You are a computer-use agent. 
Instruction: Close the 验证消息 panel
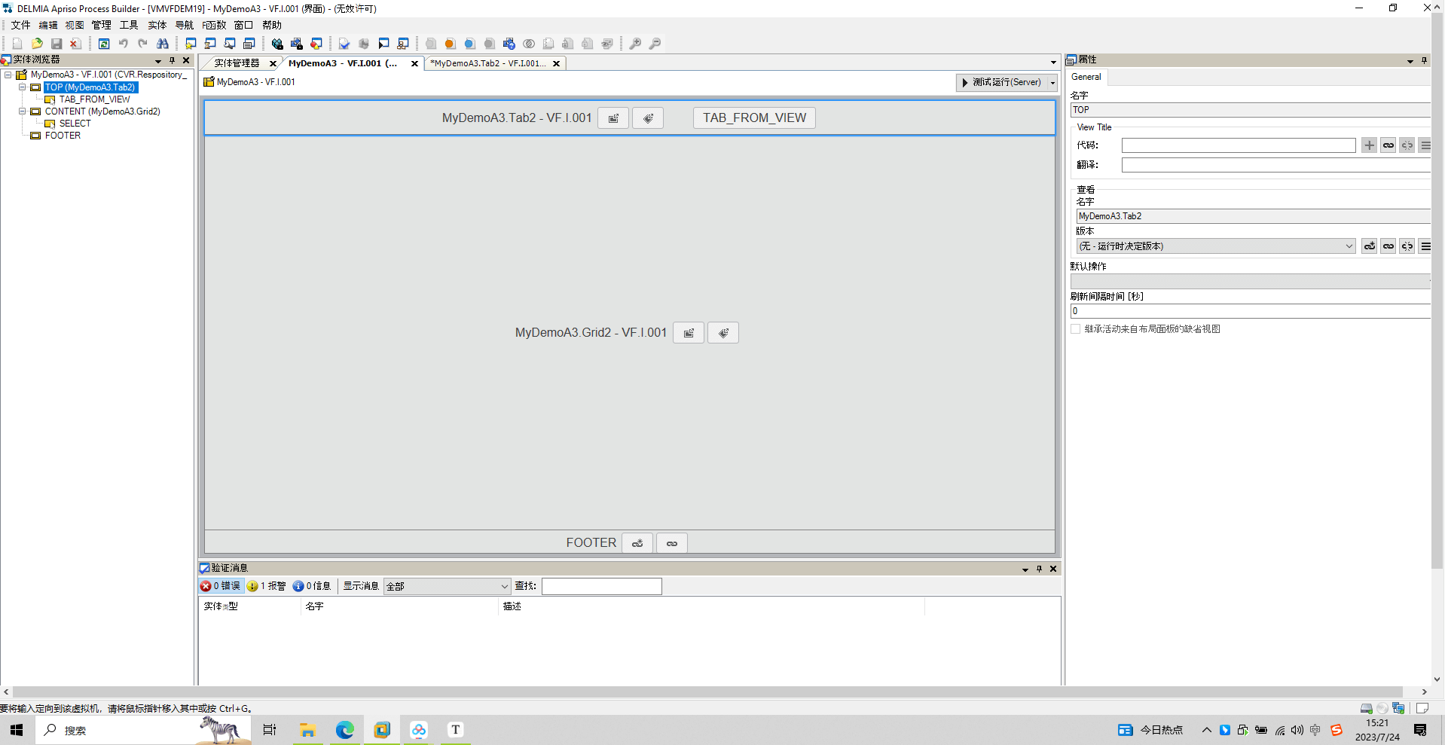click(1053, 569)
